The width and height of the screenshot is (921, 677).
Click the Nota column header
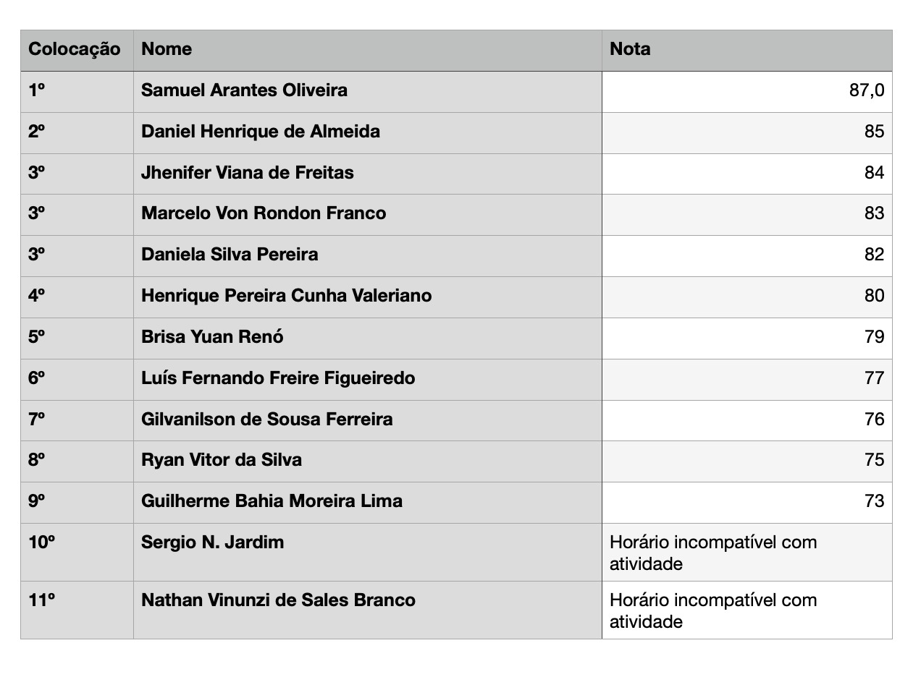pos(630,49)
